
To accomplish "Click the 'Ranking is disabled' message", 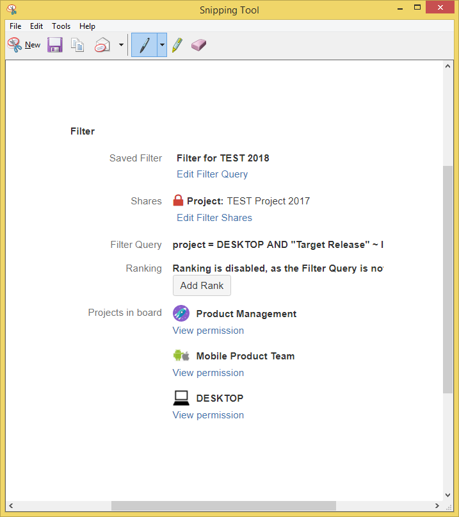I will 278,268.
